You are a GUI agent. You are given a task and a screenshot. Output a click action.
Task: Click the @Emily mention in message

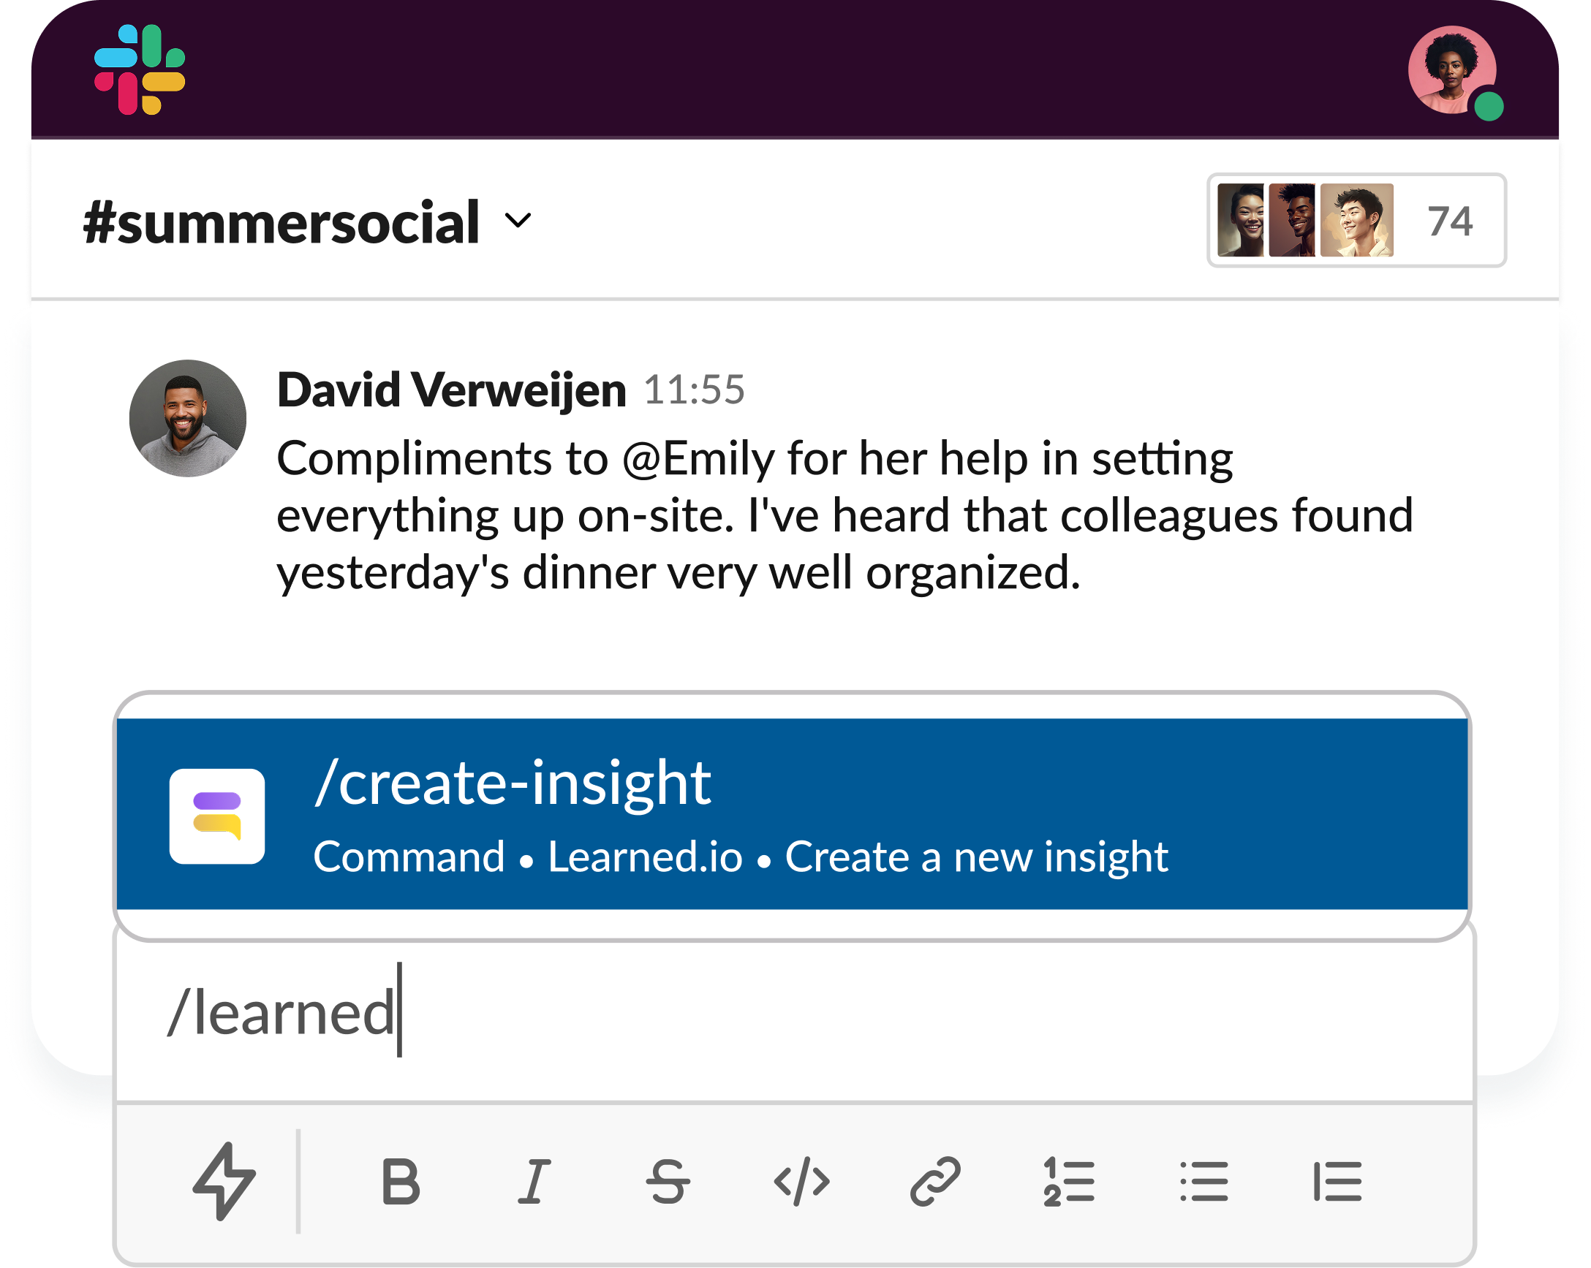click(x=698, y=459)
